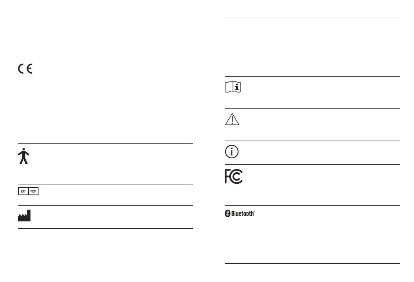
Task: Click the divider line directly above FCC logo
Action: click(x=312, y=164)
